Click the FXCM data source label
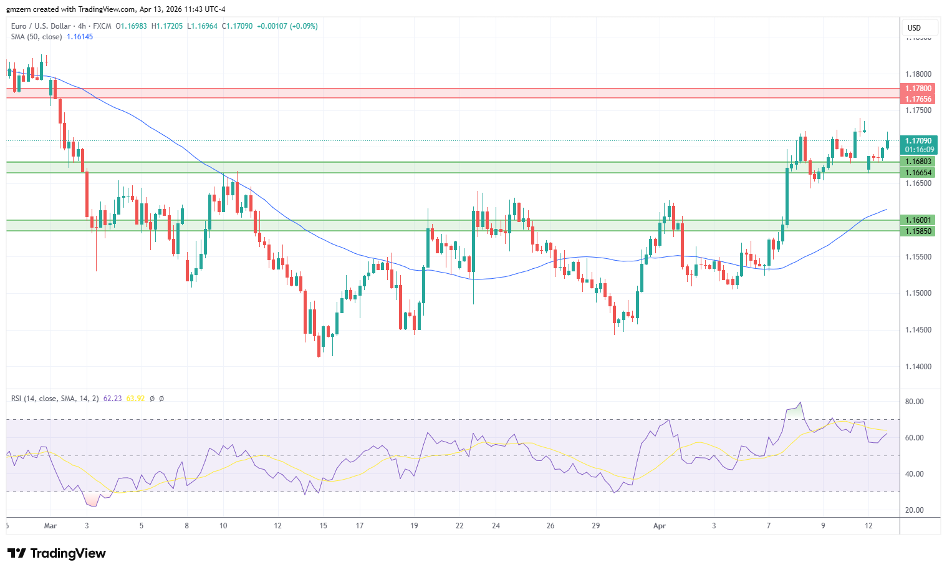Viewport: 947px width, 572px height. [102, 26]
